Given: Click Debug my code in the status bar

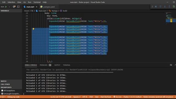Looking at the screenshot, I should [x=13, y=97].
